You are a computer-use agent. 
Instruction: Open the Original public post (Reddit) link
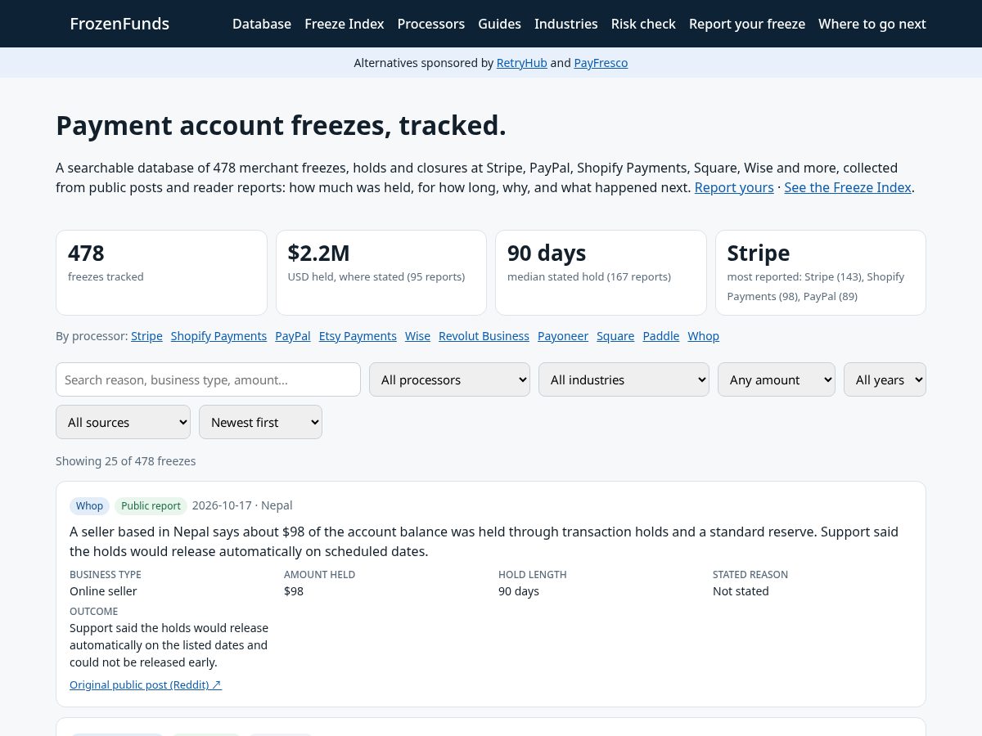click(146, 684)
